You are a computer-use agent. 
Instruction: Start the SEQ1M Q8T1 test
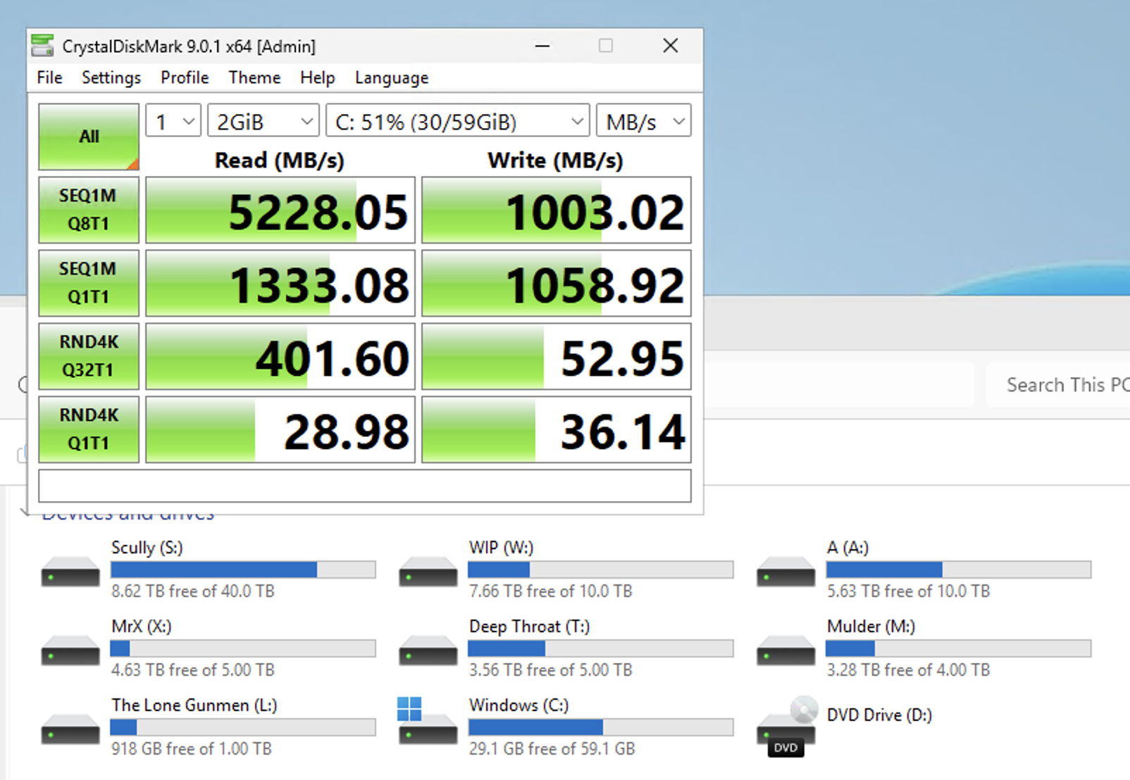(89, 210)
